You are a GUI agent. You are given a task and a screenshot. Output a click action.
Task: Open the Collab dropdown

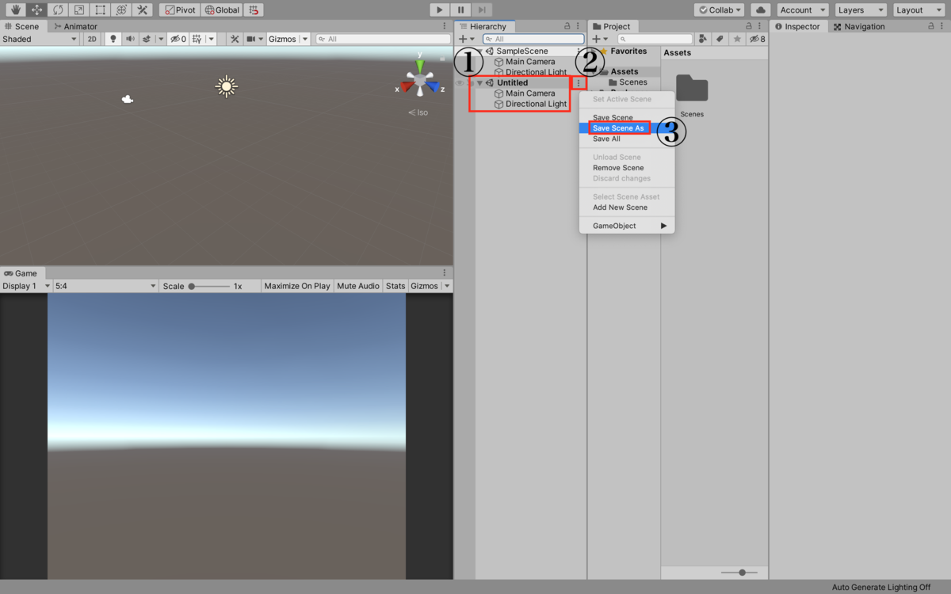click(x=720, y=10)
